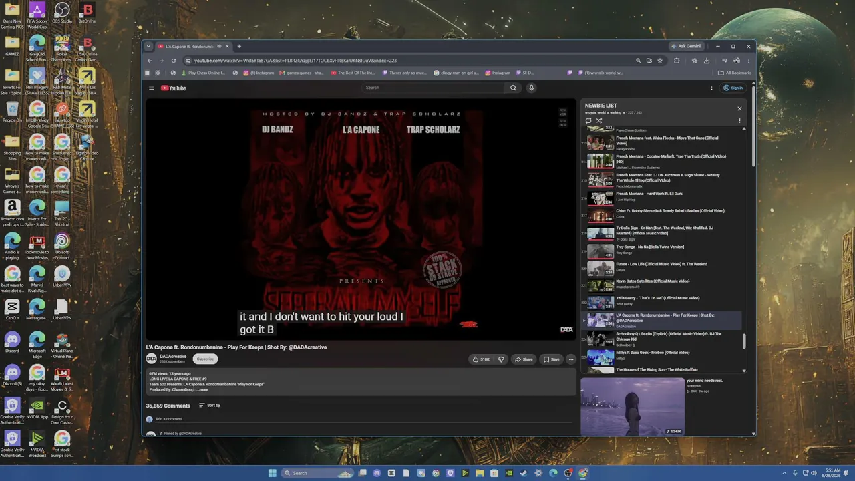Open Recycle Bin desktop icon
The image size is (855, 481).
(13, 112)
